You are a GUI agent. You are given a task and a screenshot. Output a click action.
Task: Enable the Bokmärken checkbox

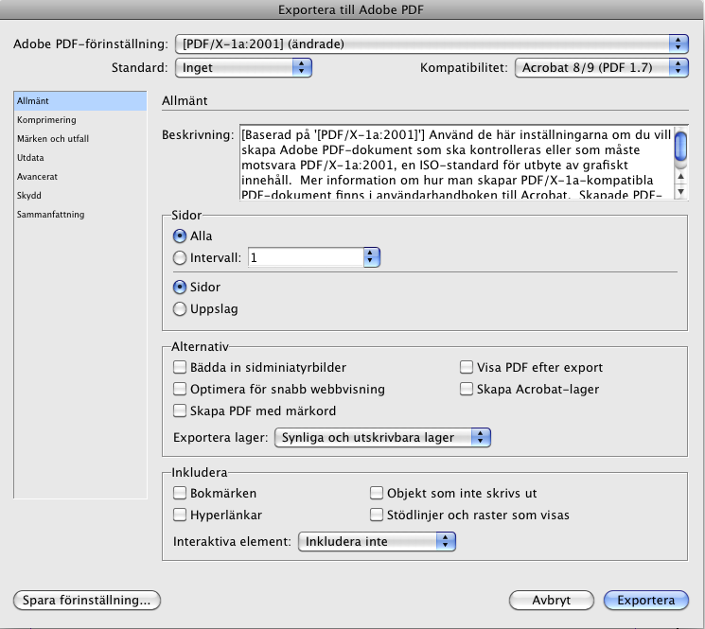[180, 493]
